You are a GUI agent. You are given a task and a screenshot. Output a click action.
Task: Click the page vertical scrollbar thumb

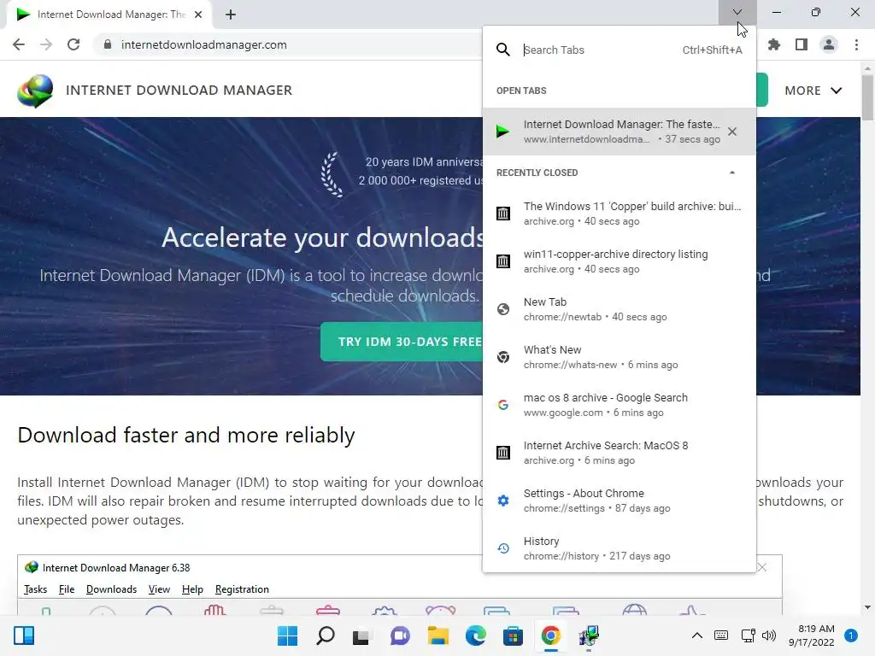pos(867,97)
